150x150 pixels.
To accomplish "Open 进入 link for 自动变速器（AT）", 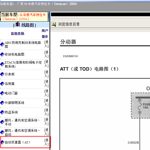I will [x=46, y=142].
